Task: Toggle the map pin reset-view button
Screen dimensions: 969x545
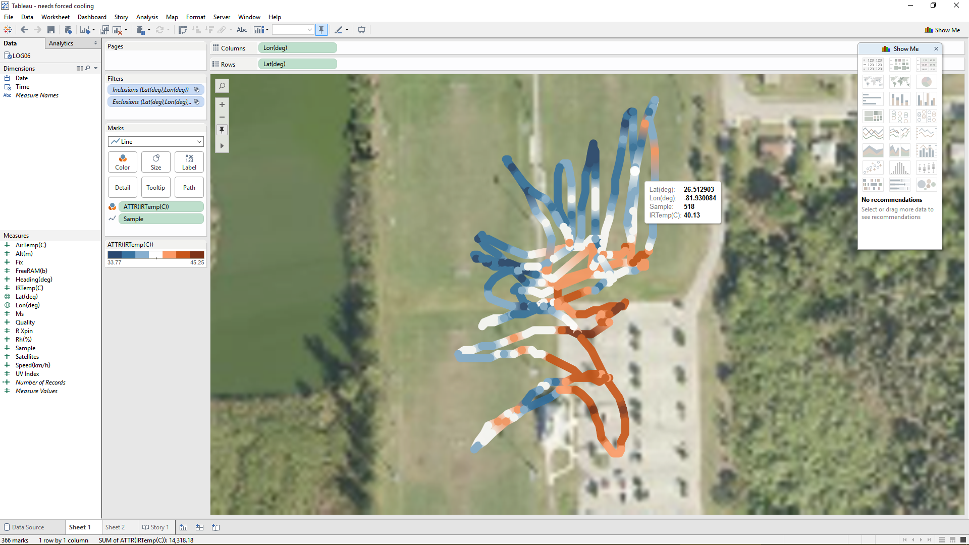Action: 222,130
